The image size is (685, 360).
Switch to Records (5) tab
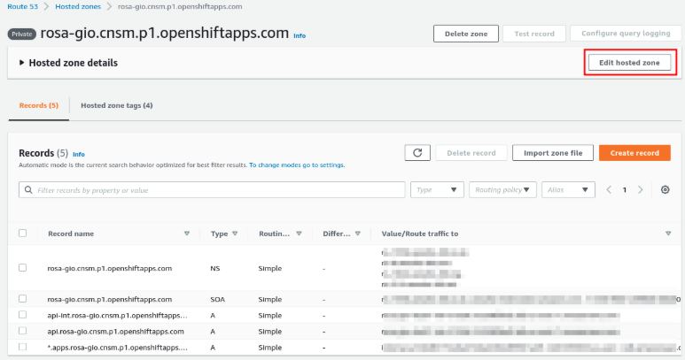click(39, 105)
